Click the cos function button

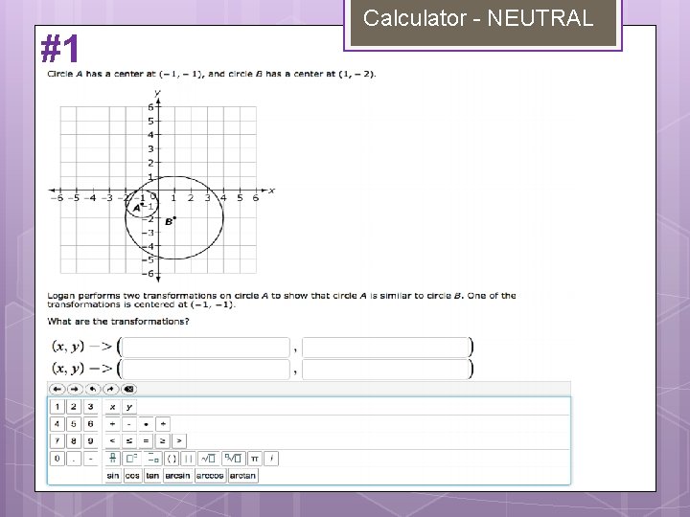point(132,476)
